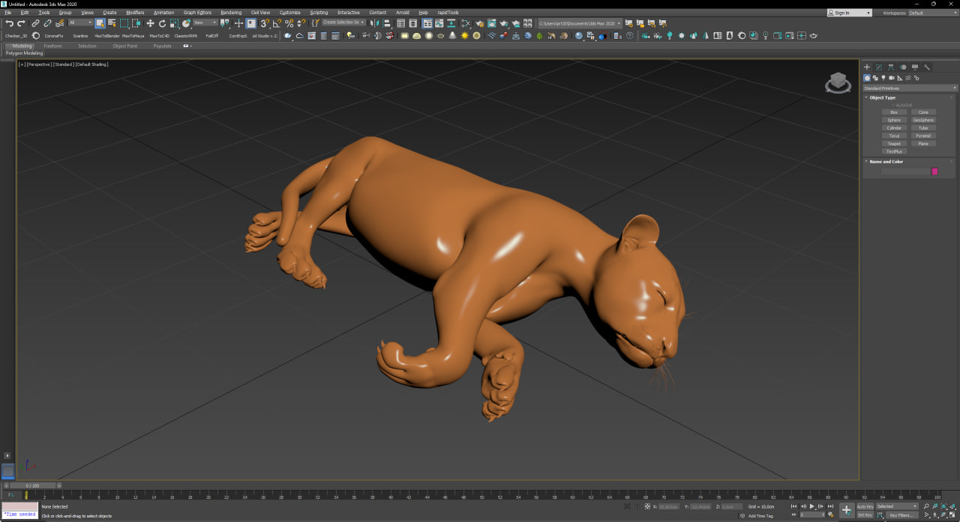Click the pink object color swatch
This screenshot has height=522, width=960.
(934, 172)
